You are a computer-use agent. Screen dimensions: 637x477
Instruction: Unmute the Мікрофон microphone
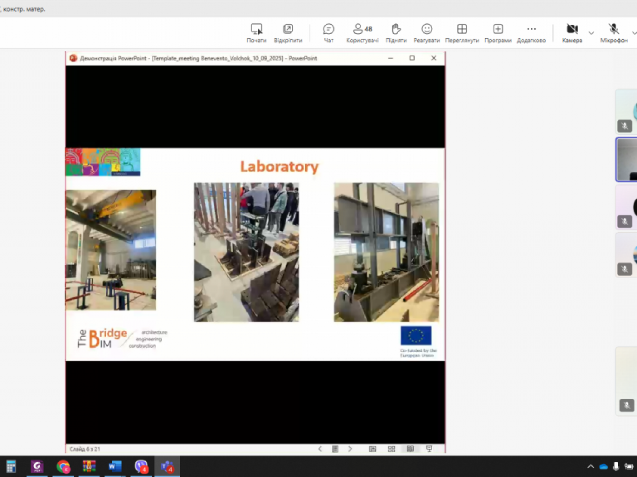point(614,33)
